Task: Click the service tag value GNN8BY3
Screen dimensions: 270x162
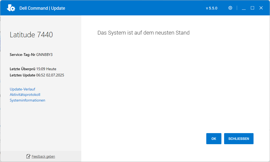Action: click(44, 55)
